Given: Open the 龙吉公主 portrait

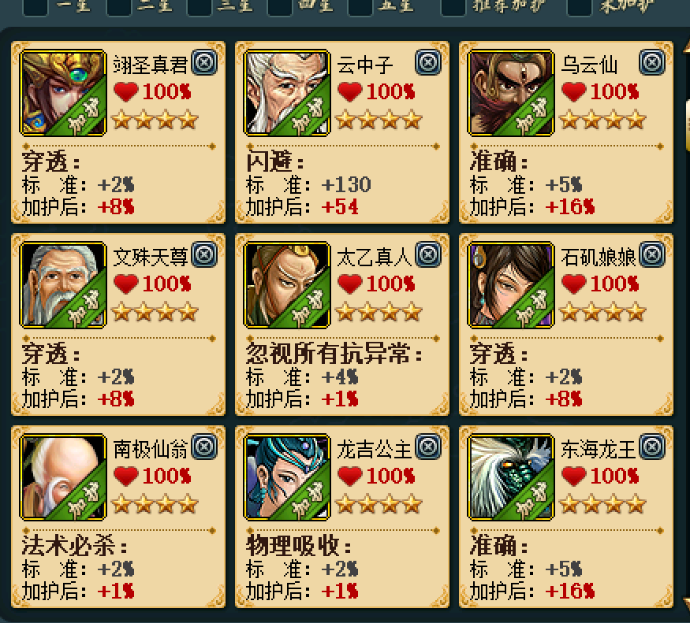Looking at the screenshot, I should (287, 477).
